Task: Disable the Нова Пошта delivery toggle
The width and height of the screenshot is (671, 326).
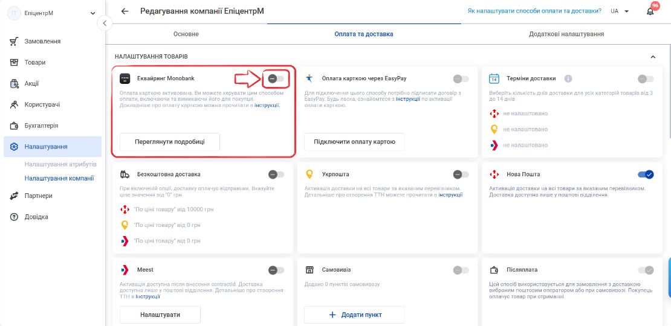Action: point(646,174)
